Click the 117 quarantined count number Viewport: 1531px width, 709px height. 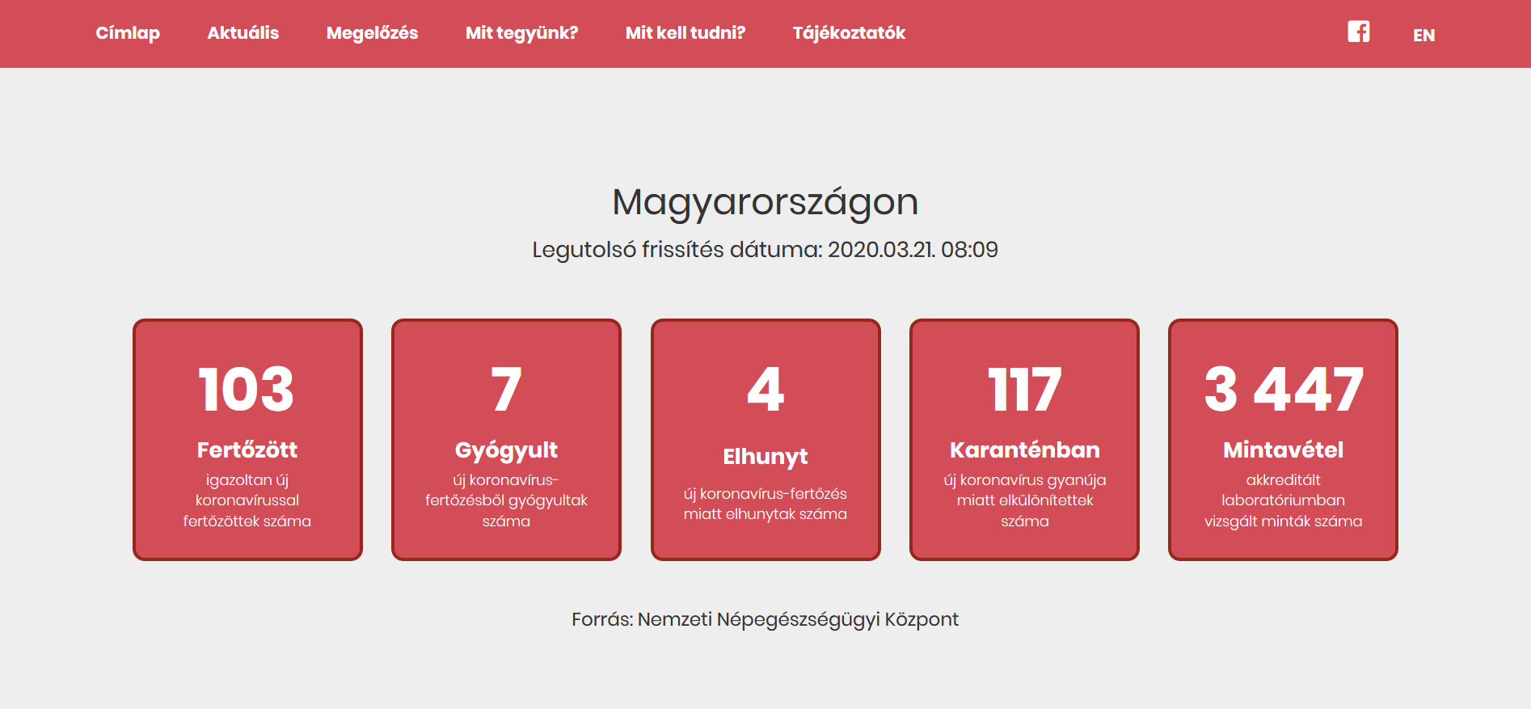pyautogui.click(x=1024, y=390)
